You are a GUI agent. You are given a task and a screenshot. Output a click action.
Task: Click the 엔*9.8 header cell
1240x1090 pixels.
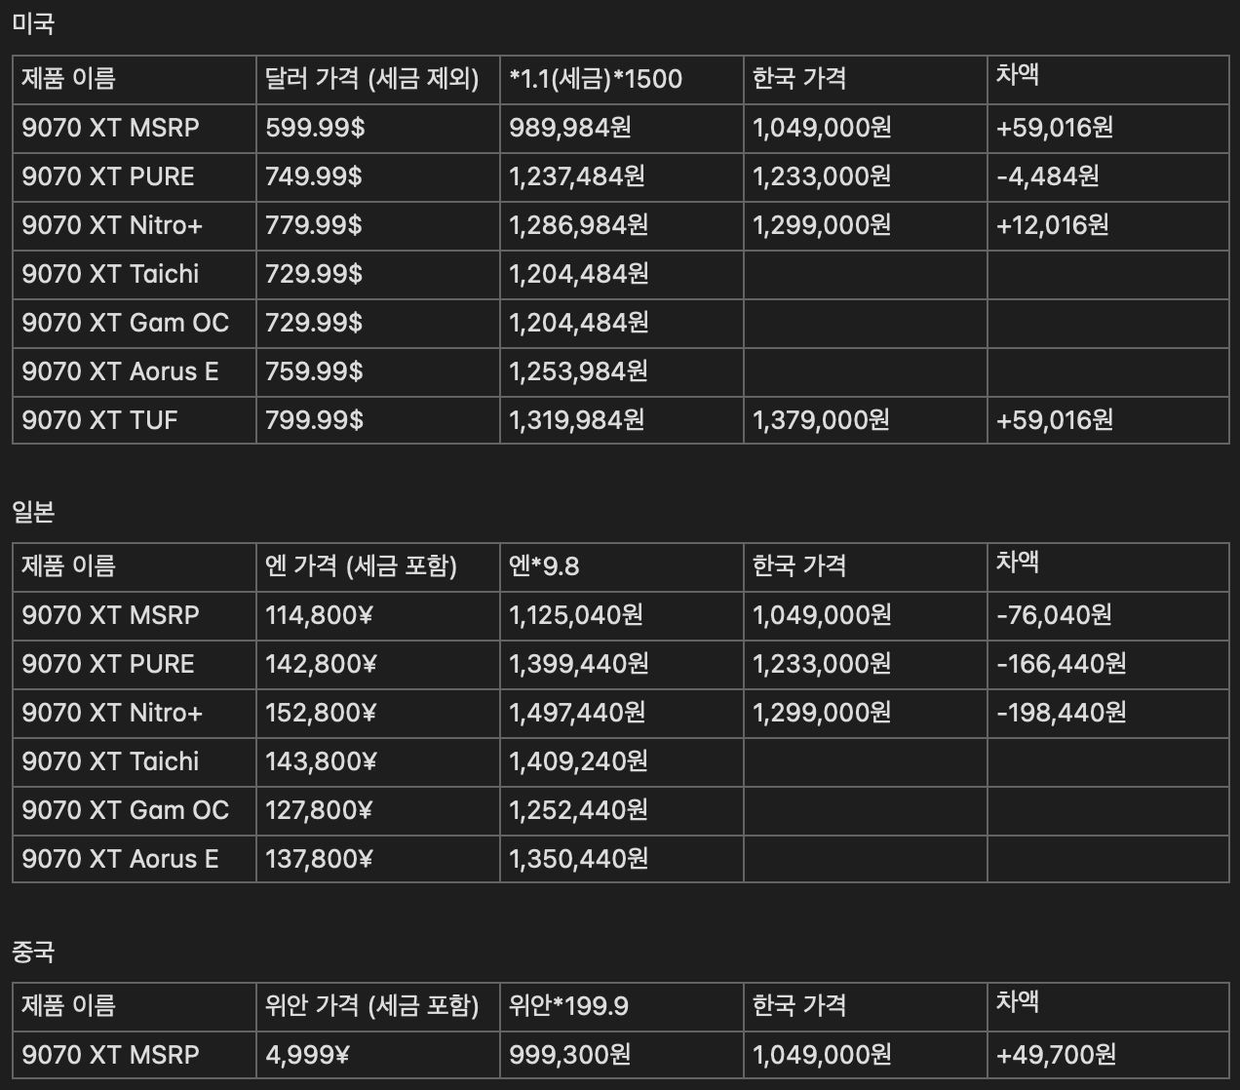click(544, 566)
